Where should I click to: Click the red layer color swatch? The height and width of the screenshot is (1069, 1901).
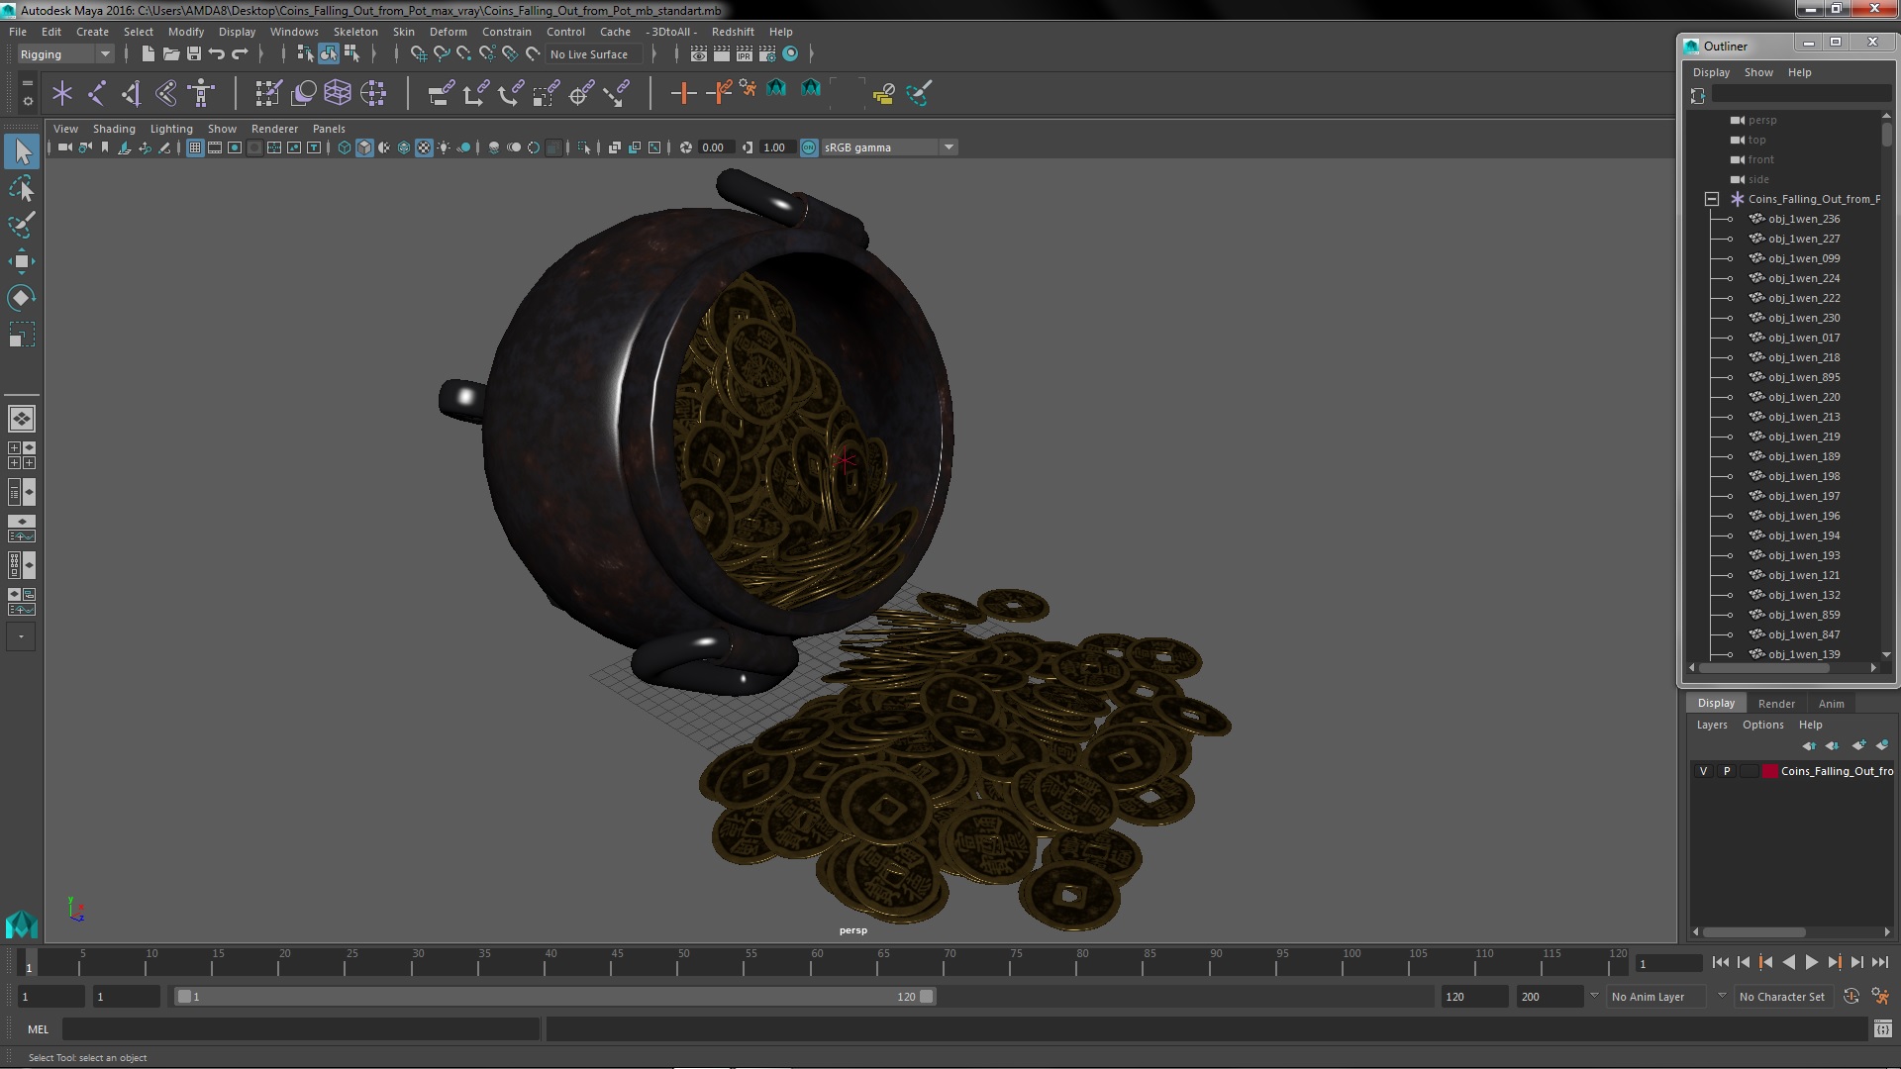click(1769, 771)
